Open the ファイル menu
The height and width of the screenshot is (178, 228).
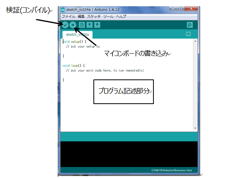point(68,16)
